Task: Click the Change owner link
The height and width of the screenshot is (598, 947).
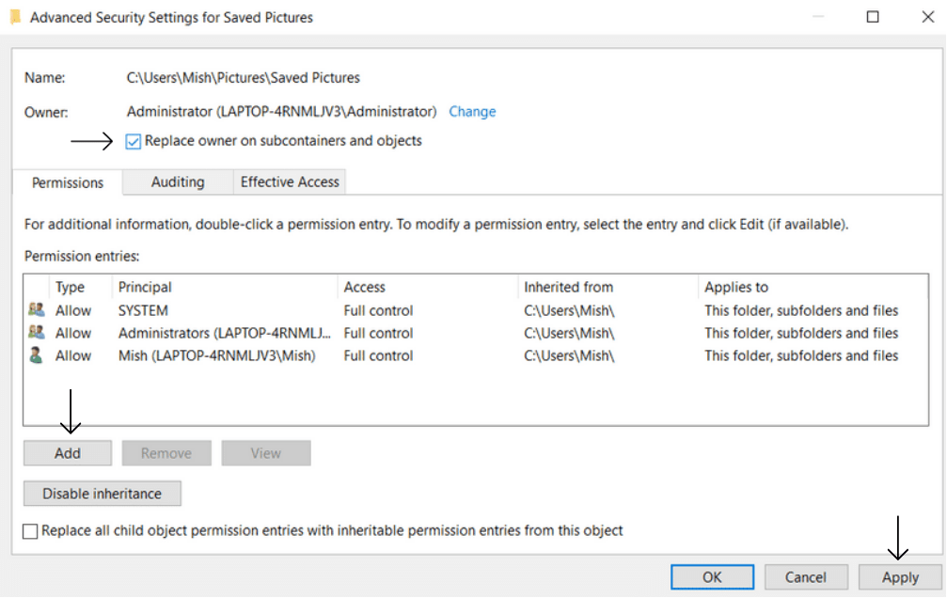Action: 472,112
